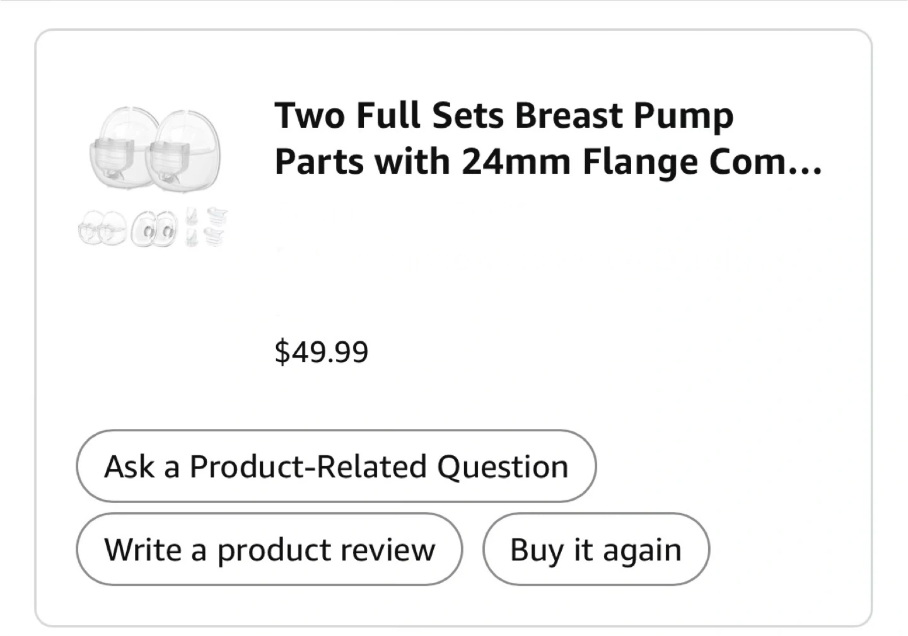Click the lower silicone diaphragm image
This screenshot has width=908, height=636.
pyautogui.click(x=216, y=237)
